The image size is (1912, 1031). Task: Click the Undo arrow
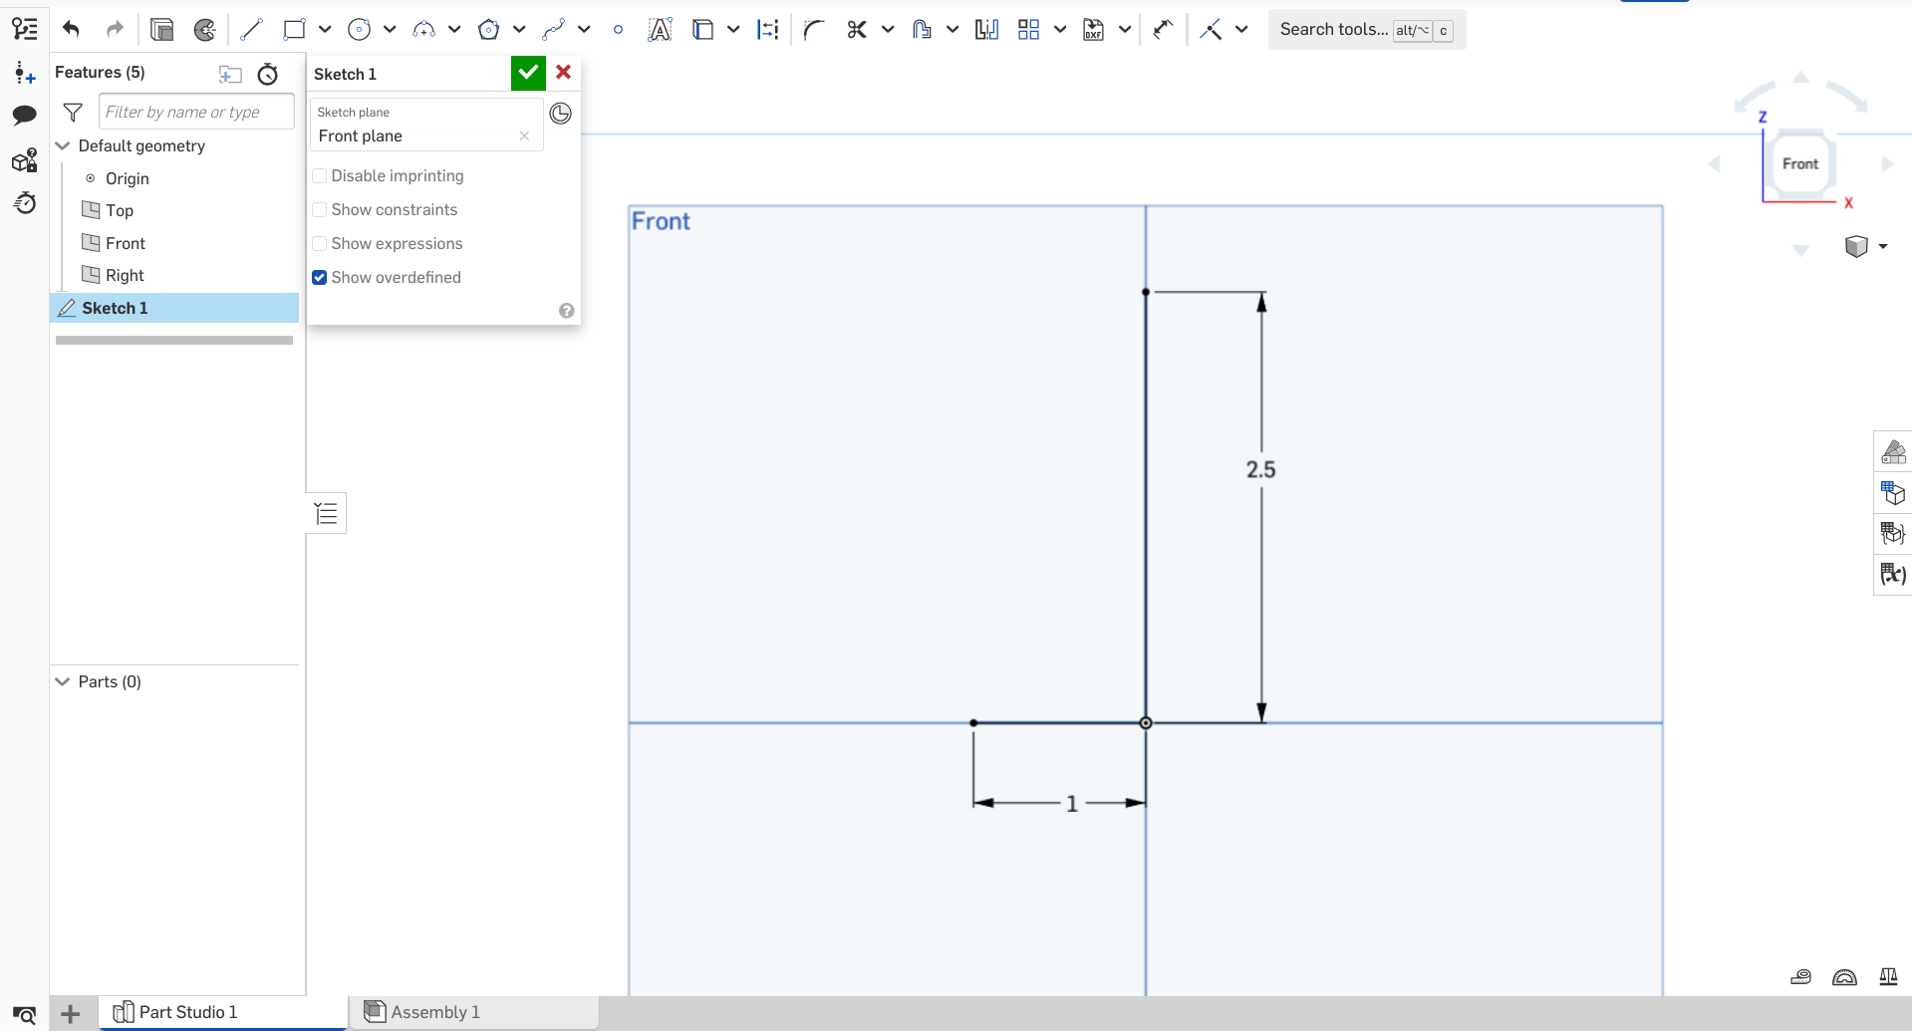tap(71, 29)
